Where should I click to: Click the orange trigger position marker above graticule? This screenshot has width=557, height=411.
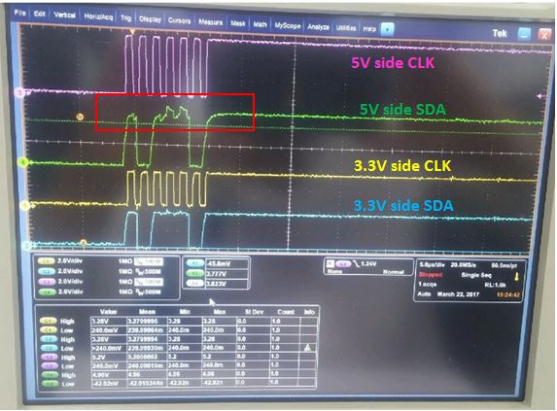pos(132,32)
